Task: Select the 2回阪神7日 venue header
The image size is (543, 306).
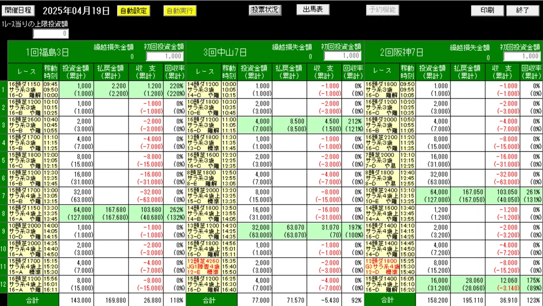Action: 402,52
